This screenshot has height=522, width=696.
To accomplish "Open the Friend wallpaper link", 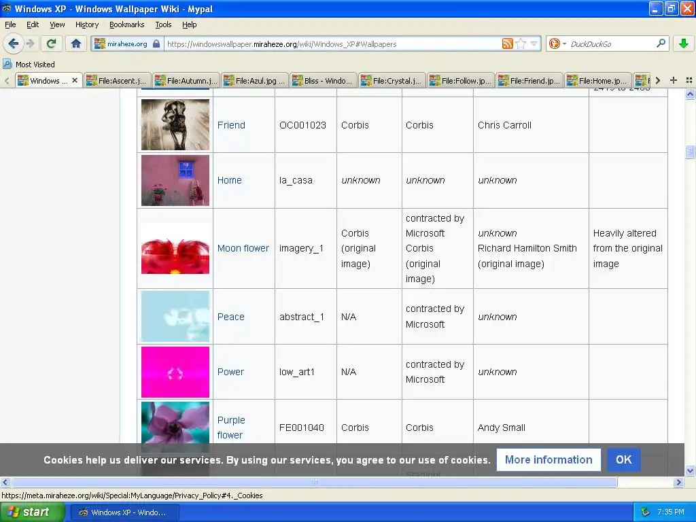I will coord(231,125).
